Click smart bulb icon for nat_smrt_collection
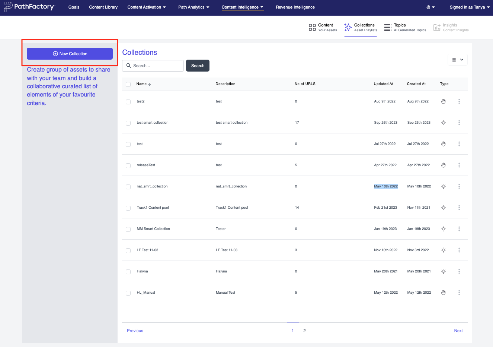 point(443,186)
